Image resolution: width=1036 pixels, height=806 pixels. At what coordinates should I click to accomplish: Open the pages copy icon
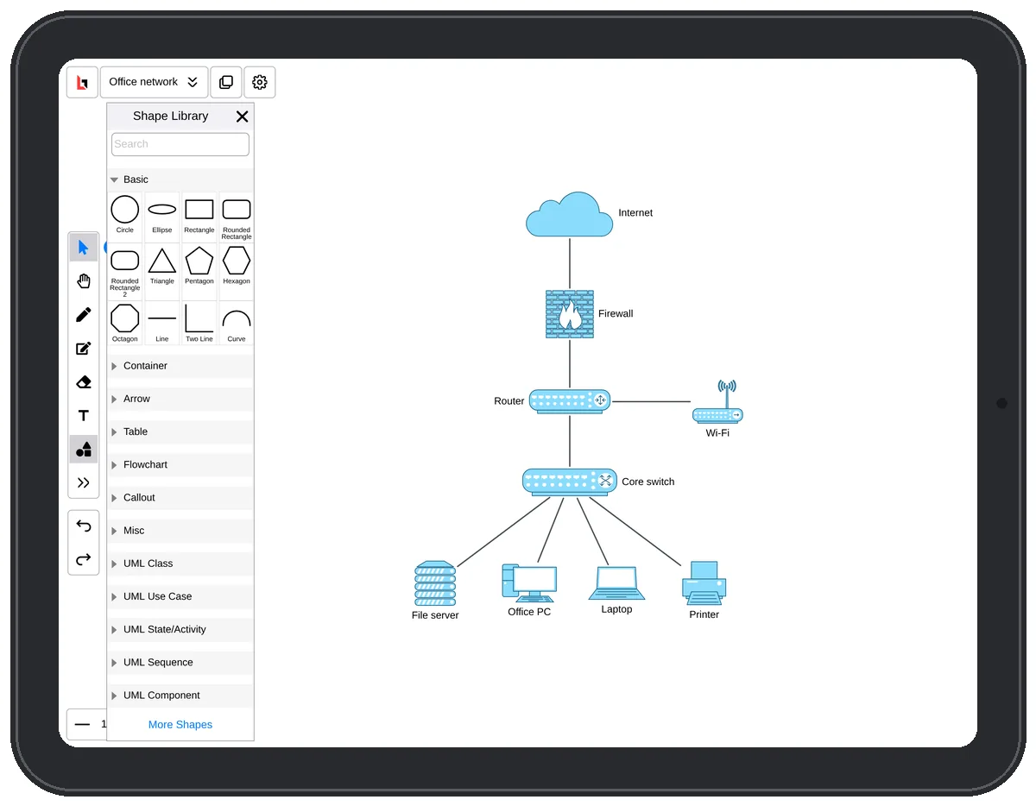[x=226, y=82]
